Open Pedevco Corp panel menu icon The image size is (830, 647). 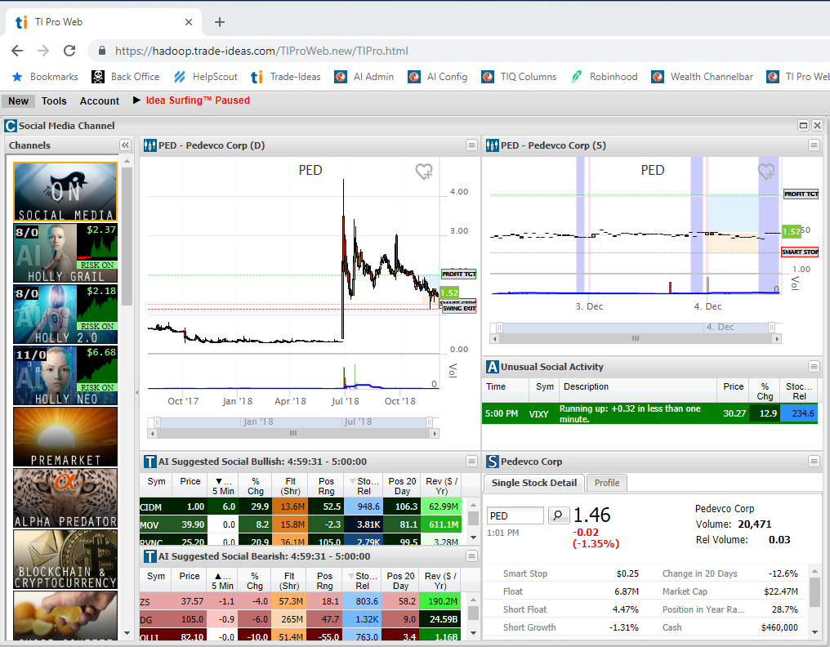click(814, 462)
